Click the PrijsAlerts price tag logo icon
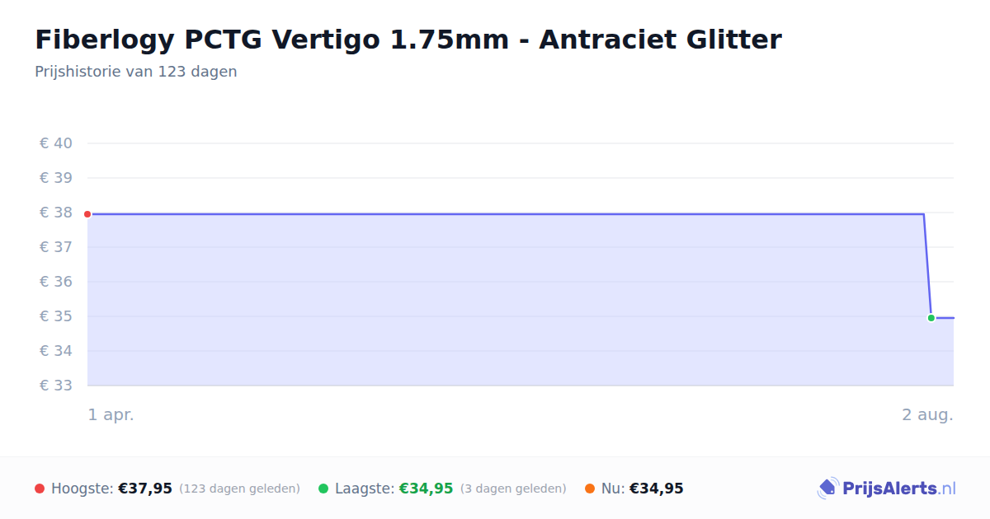Viewport: 990px width, 519px height. (827, 489)
